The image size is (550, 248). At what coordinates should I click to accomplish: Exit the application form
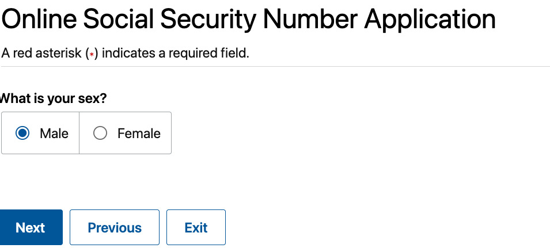tap(196, 227)
